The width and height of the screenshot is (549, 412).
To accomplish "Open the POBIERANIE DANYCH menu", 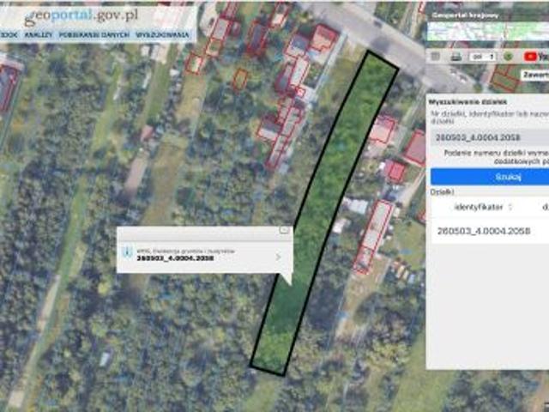I will [94, 35].
